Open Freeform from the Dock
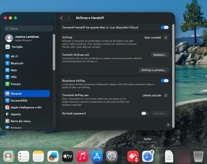207x164 pixels. tap(53, 156)
